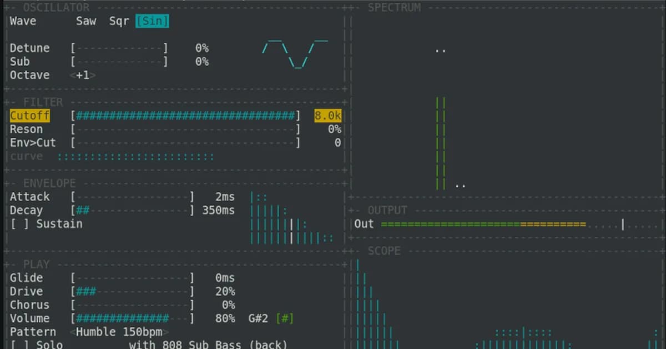The height and width of the screenshot is (349, 666).
Task: Click the Sub level slider bar
Action: click(x=119, y=62)
